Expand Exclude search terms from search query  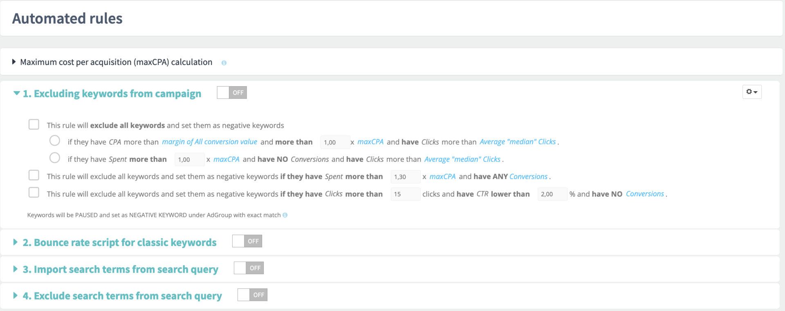pos(15,295)
